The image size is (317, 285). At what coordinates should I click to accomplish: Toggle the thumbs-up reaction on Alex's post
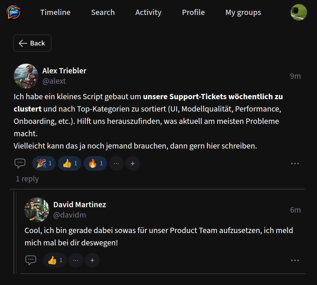(69, 163)
